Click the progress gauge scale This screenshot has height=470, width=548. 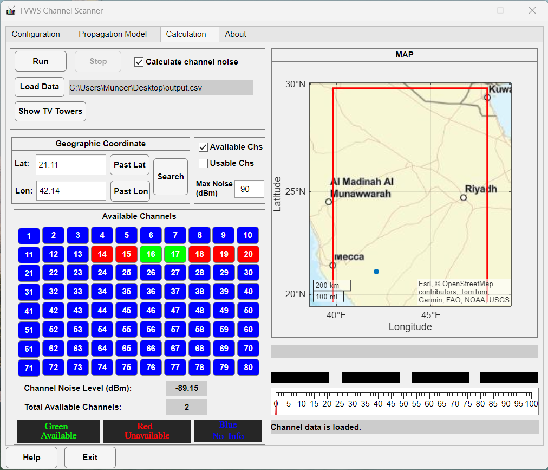pyautogui.click(x=404, y=402)
